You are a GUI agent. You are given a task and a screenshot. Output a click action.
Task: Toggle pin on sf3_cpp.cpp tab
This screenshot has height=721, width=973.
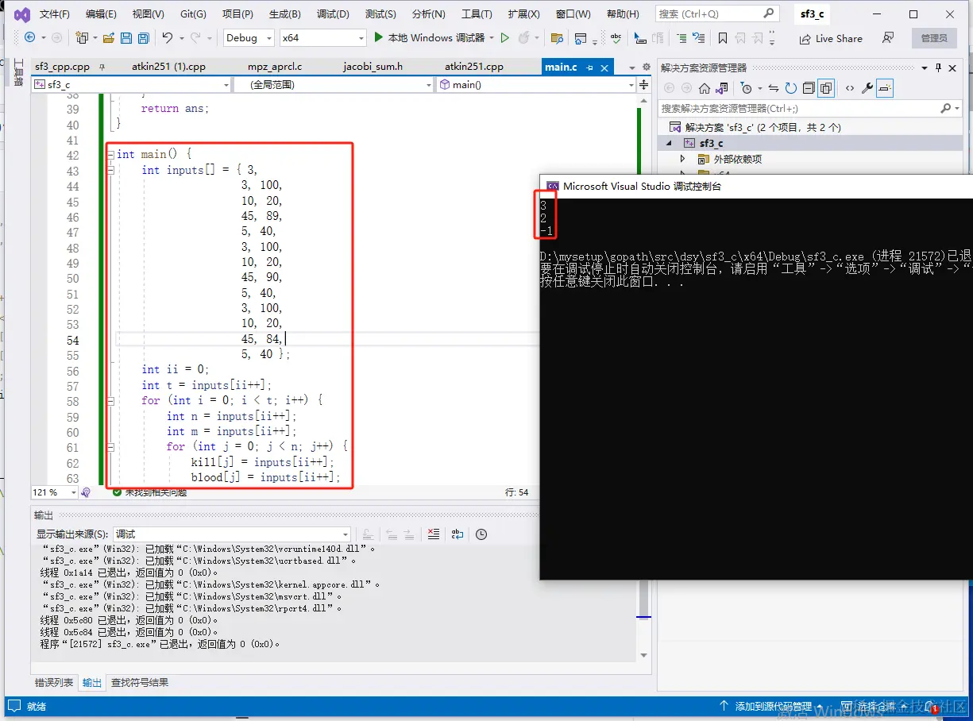(x=101, y=67)
